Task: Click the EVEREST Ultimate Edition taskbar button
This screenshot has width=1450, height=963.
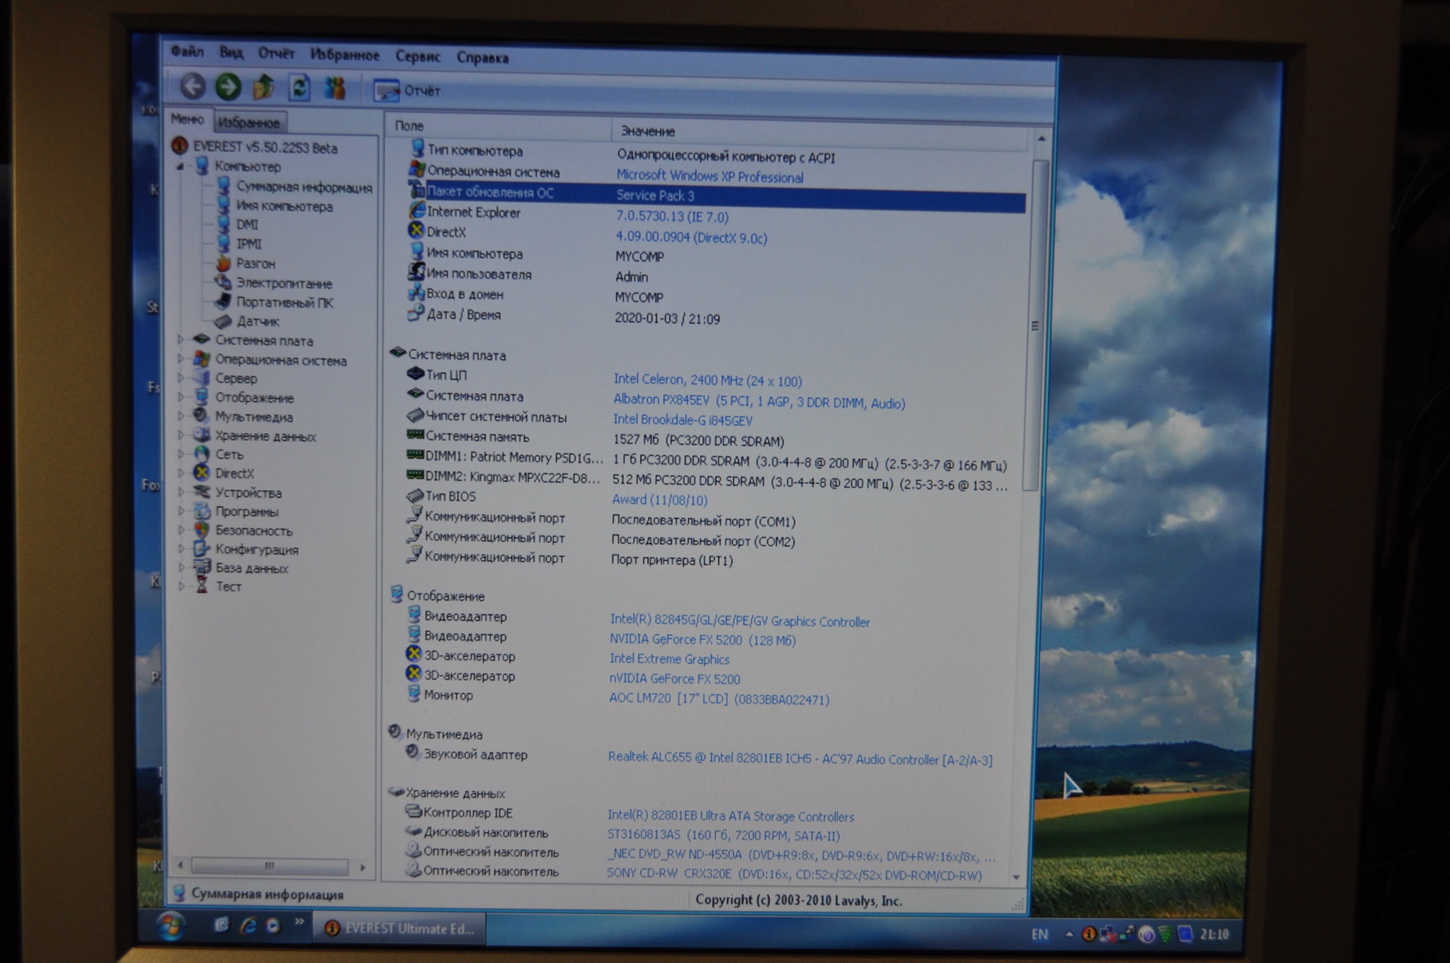Action: (x=400, y=928)
